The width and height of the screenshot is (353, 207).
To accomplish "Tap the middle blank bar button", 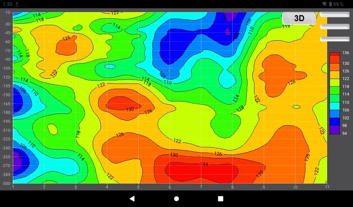I will 334,27.
